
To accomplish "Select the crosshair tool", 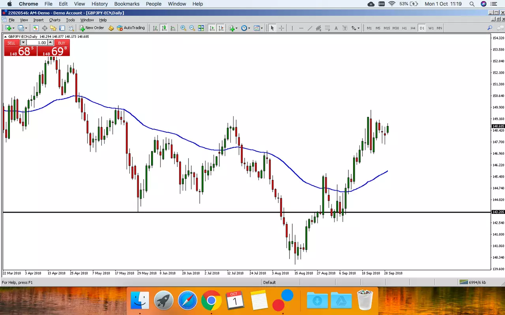I will [281, 28].
